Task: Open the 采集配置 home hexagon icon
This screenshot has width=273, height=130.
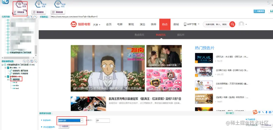Action: [20, 4]
